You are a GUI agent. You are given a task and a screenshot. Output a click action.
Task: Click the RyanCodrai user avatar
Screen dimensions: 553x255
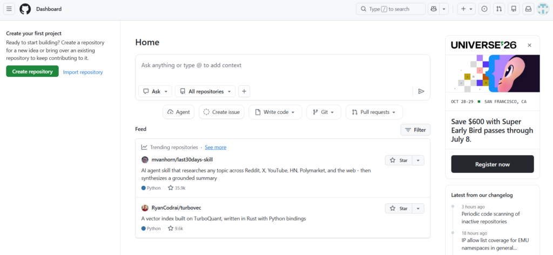click(x=145, y=208)
